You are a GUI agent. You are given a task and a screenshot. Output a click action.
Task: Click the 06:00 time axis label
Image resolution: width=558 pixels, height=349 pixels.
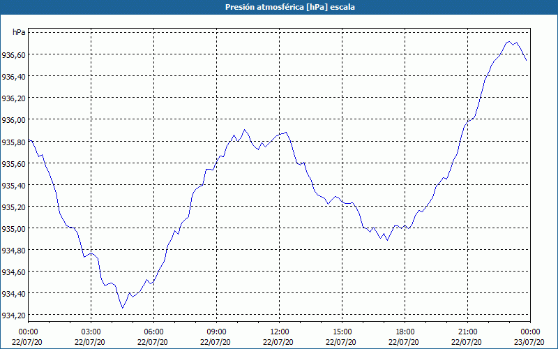[153, 332]
